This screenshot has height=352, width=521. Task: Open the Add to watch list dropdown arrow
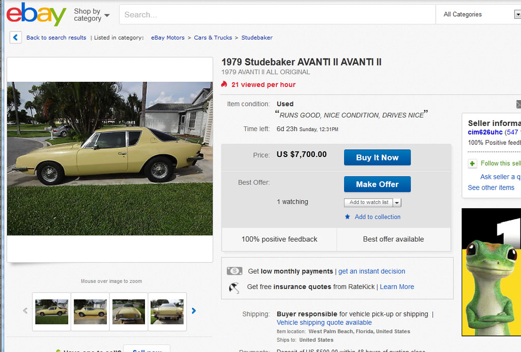pyautogui.click(x=397, y=203)
